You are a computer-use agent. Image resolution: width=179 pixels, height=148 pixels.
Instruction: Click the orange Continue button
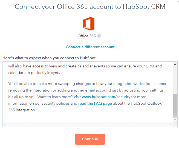tap(90, 139)
